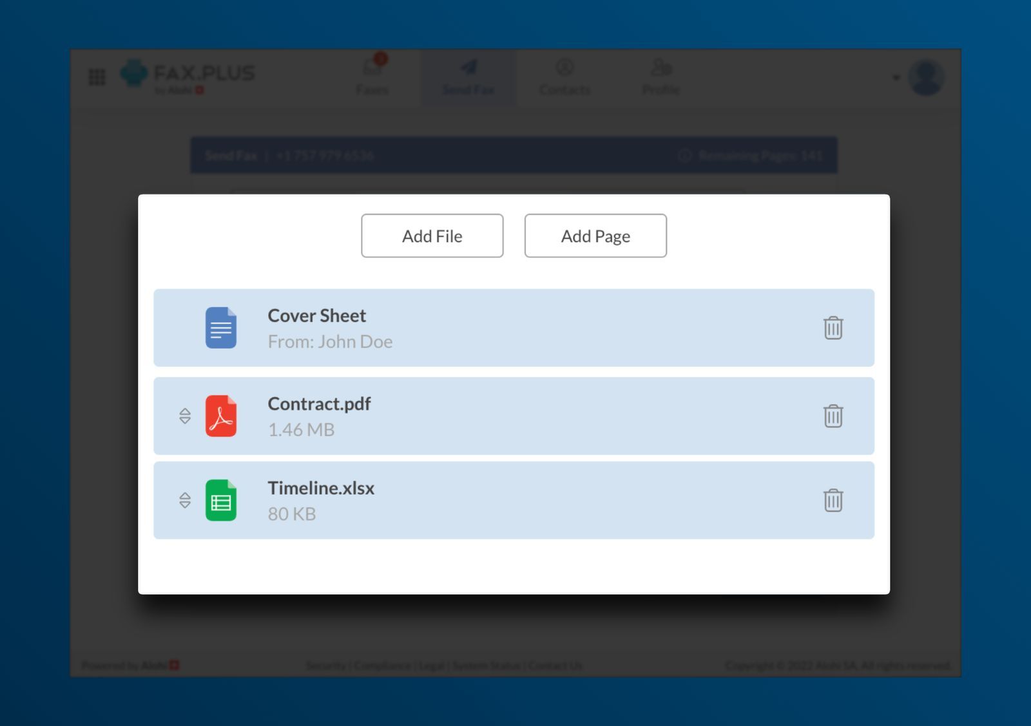
Task: Delete the Timeline.xlsx attachment
Action: point(834,500)
